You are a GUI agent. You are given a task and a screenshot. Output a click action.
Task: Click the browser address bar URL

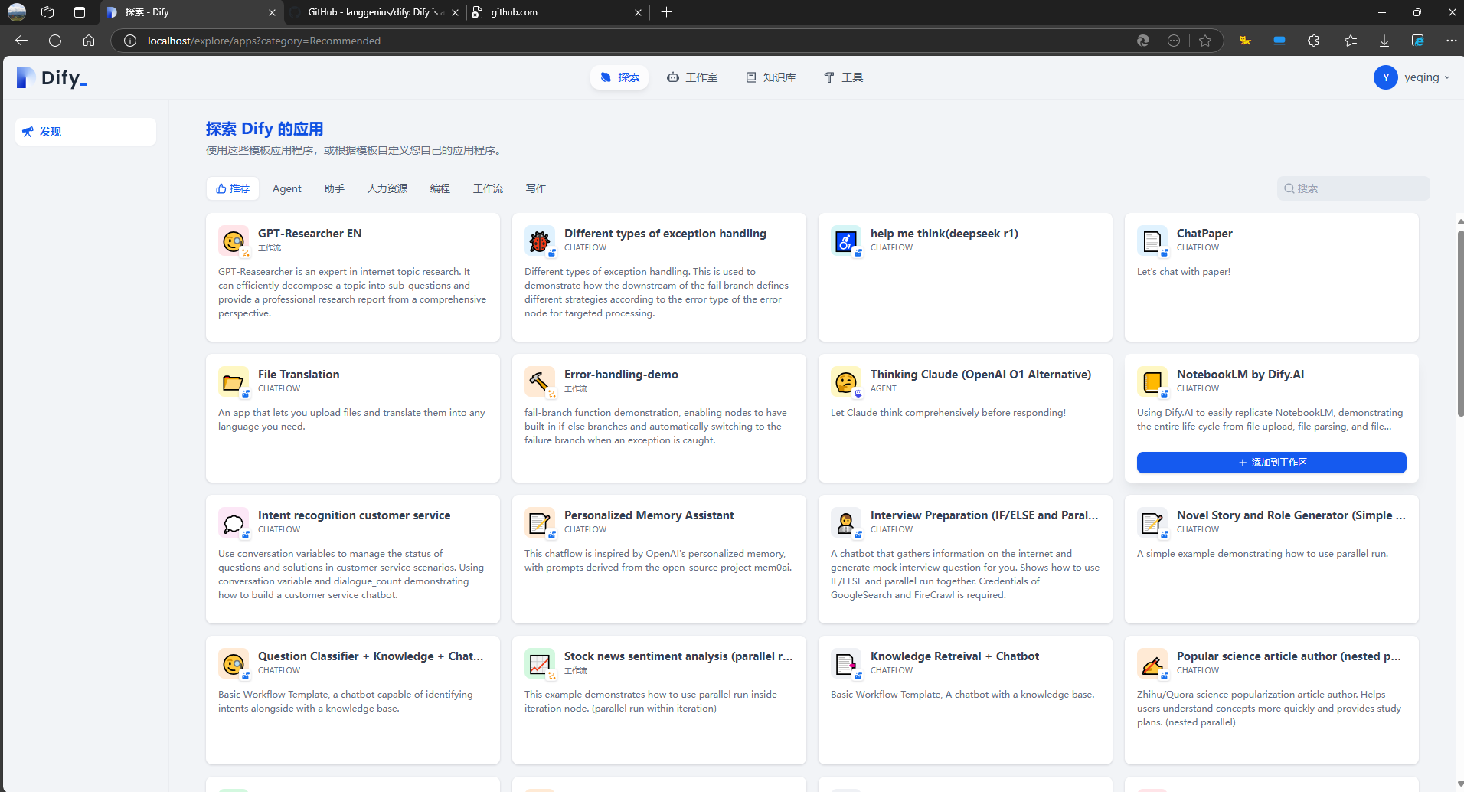(x=263, y=41)
